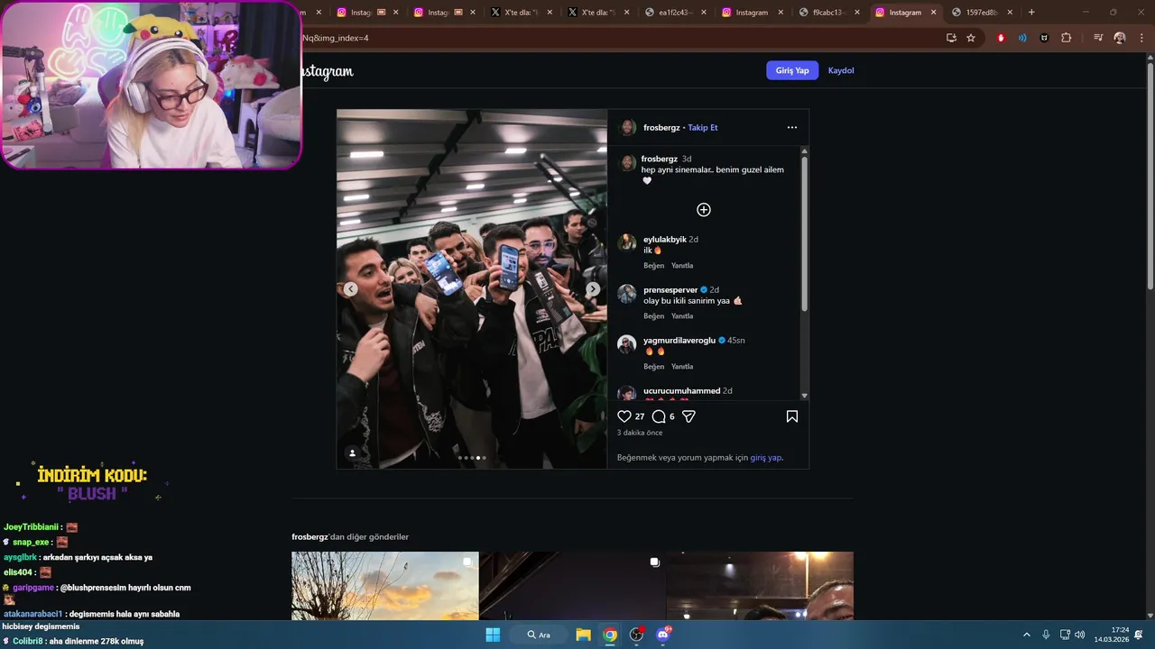Click the Kaydol sign-up link
This screenshot has height=649, width=1155.
click(x=841, y=70)
